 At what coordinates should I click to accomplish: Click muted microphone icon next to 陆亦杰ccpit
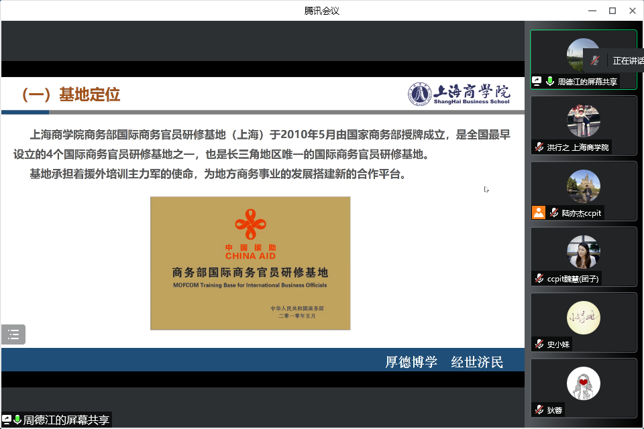point(554,212)
